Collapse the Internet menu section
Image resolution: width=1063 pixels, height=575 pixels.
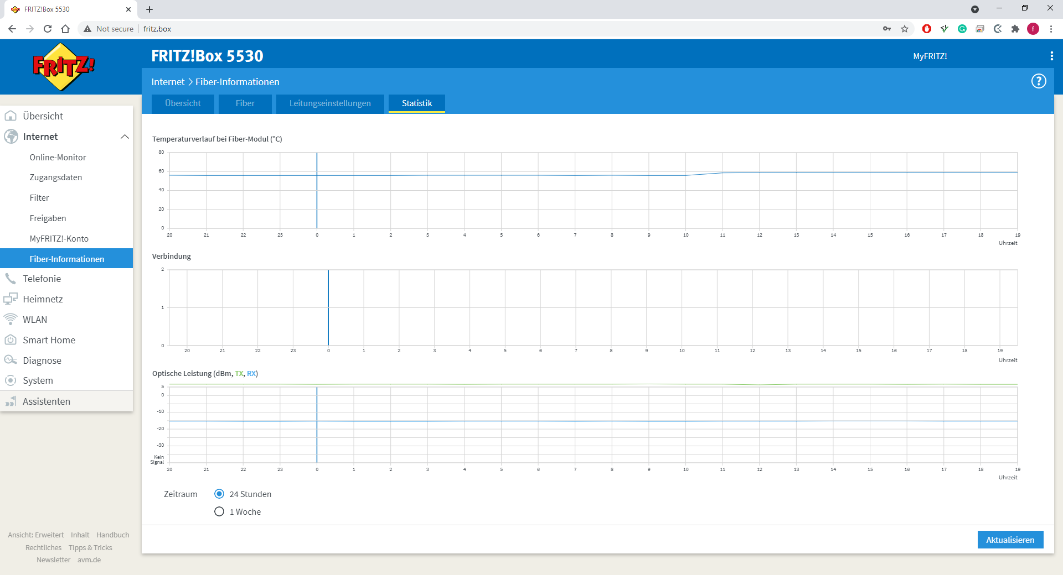125,137
